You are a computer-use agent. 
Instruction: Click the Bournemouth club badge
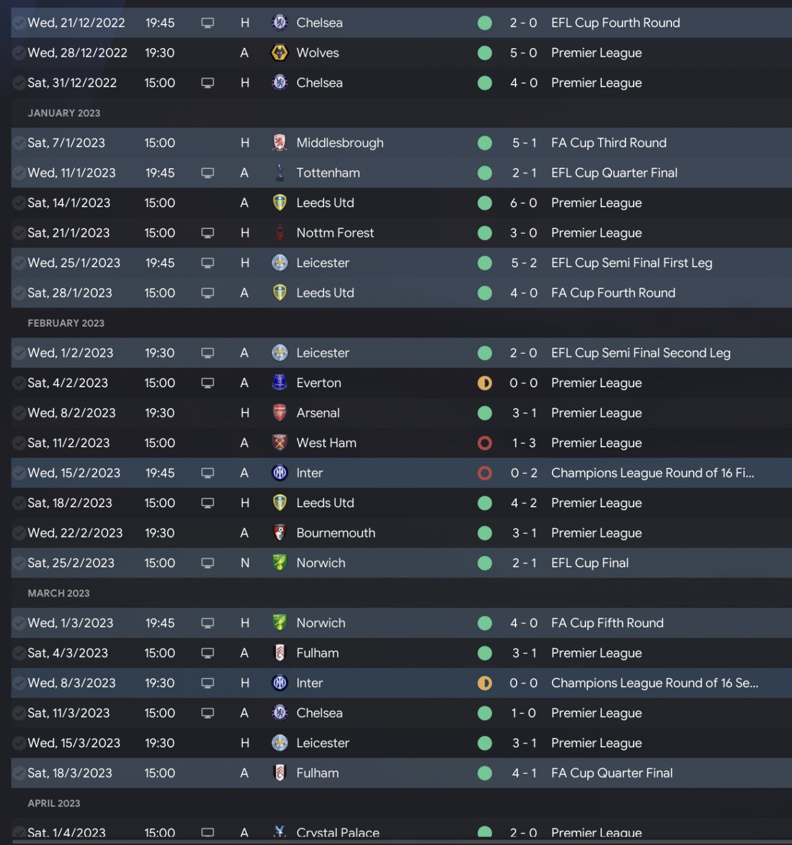pos(280,533)
